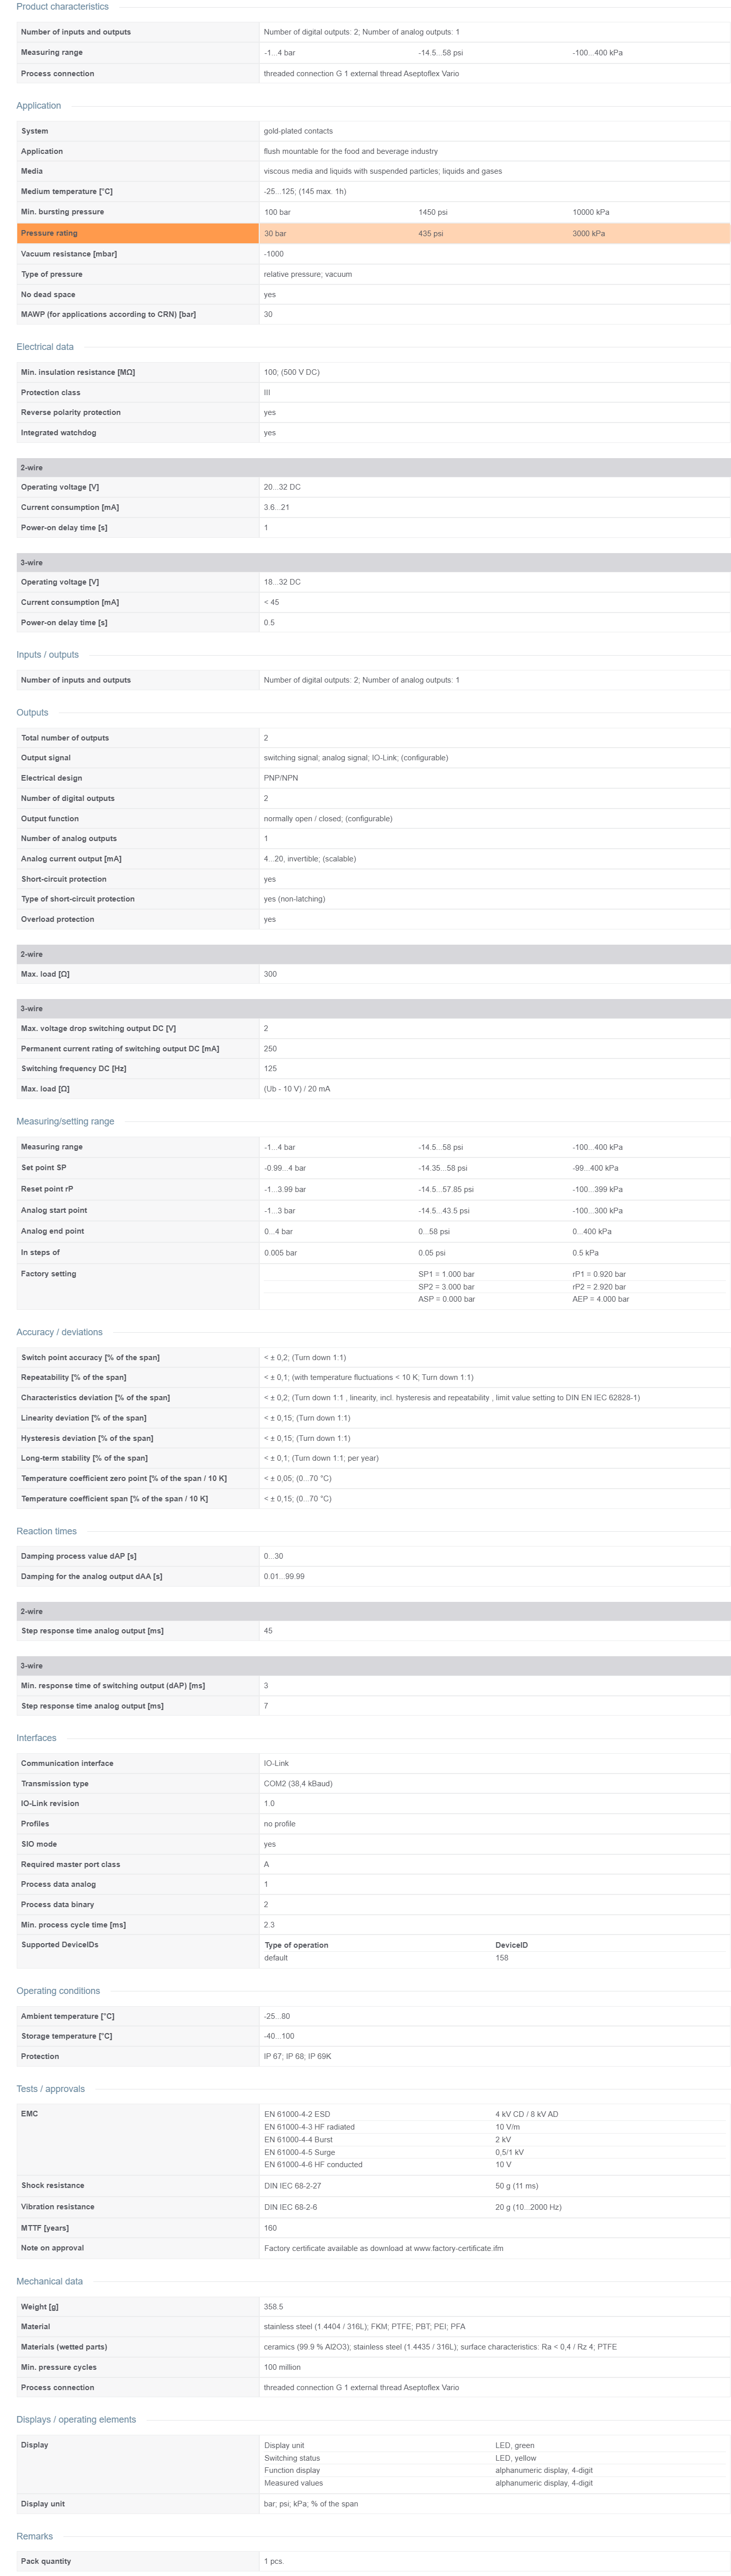Click COM2 (38,4 kBaud) transmission type

(x=298, y=1784)
